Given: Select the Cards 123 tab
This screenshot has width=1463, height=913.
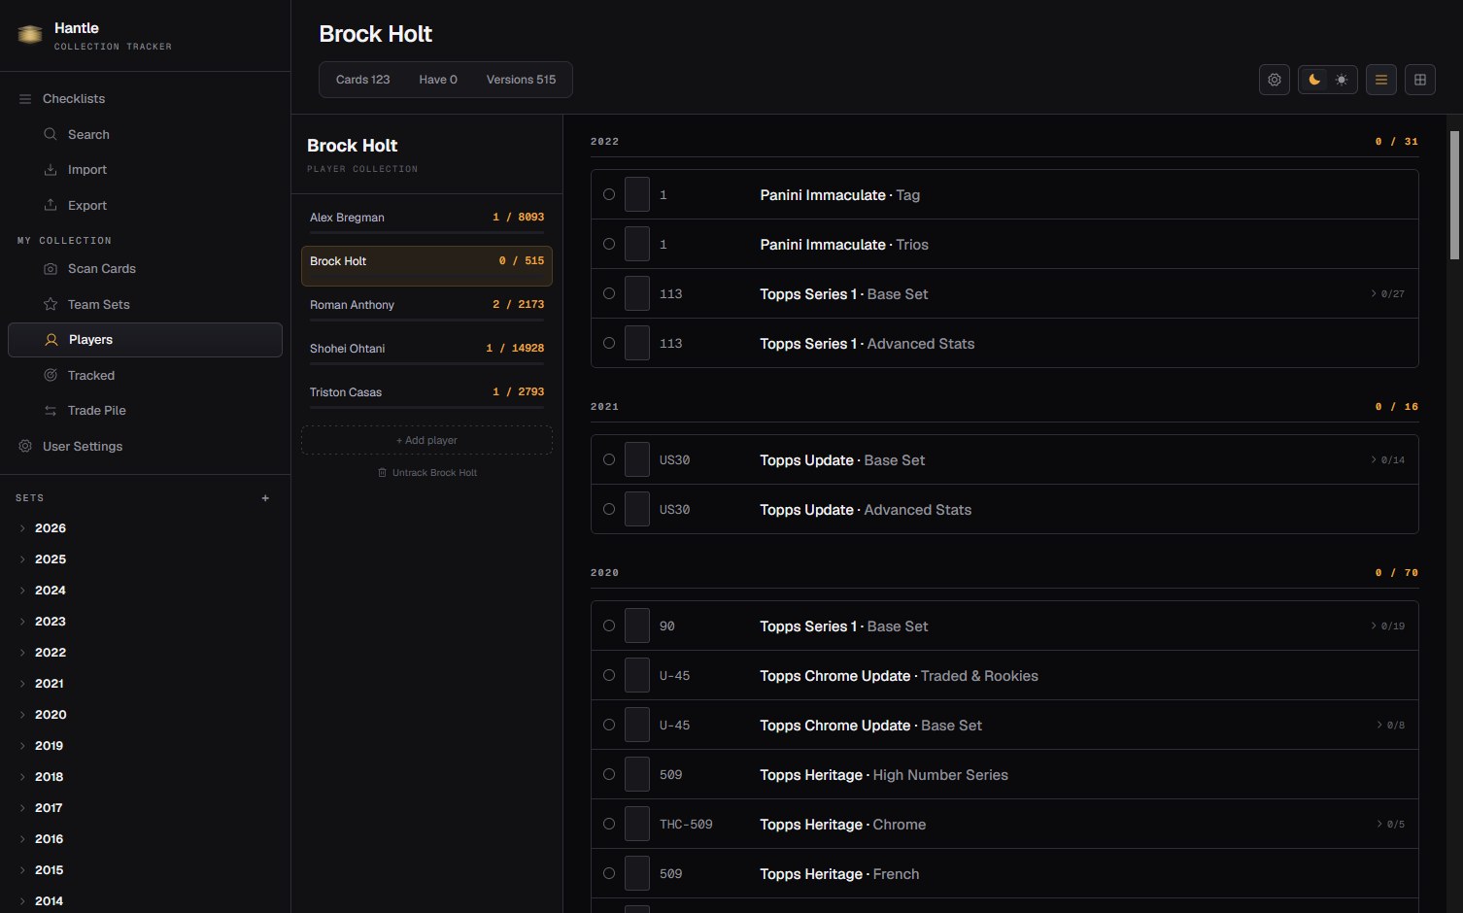Looking at the screenshot, I should (362, 80).
